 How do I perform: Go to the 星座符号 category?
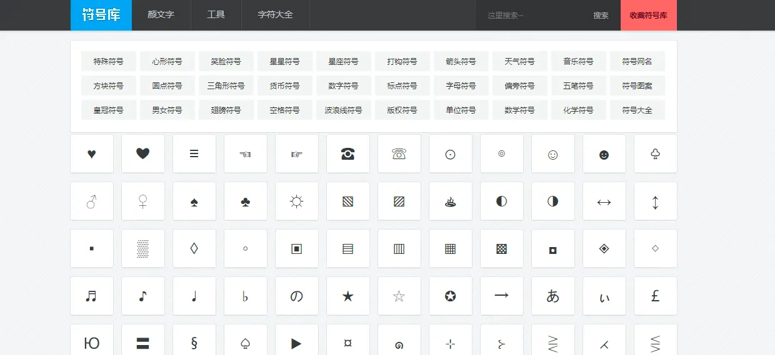(x=344, y=61)
